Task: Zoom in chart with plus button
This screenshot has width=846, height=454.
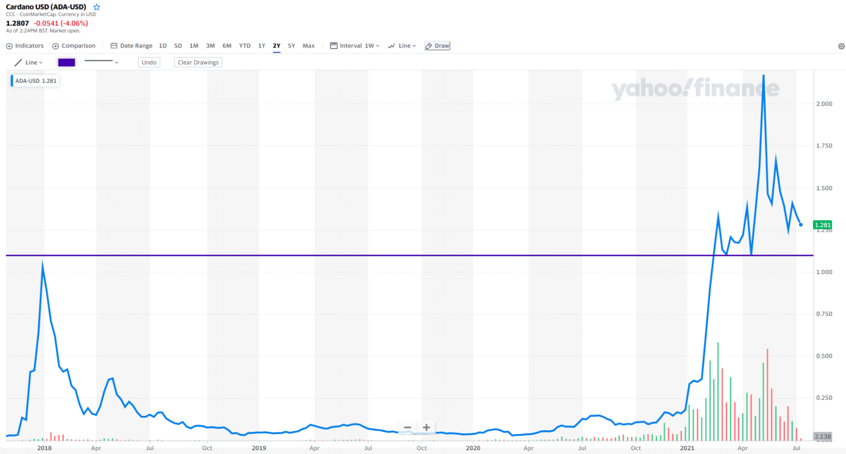Action: tap(426, 427)
